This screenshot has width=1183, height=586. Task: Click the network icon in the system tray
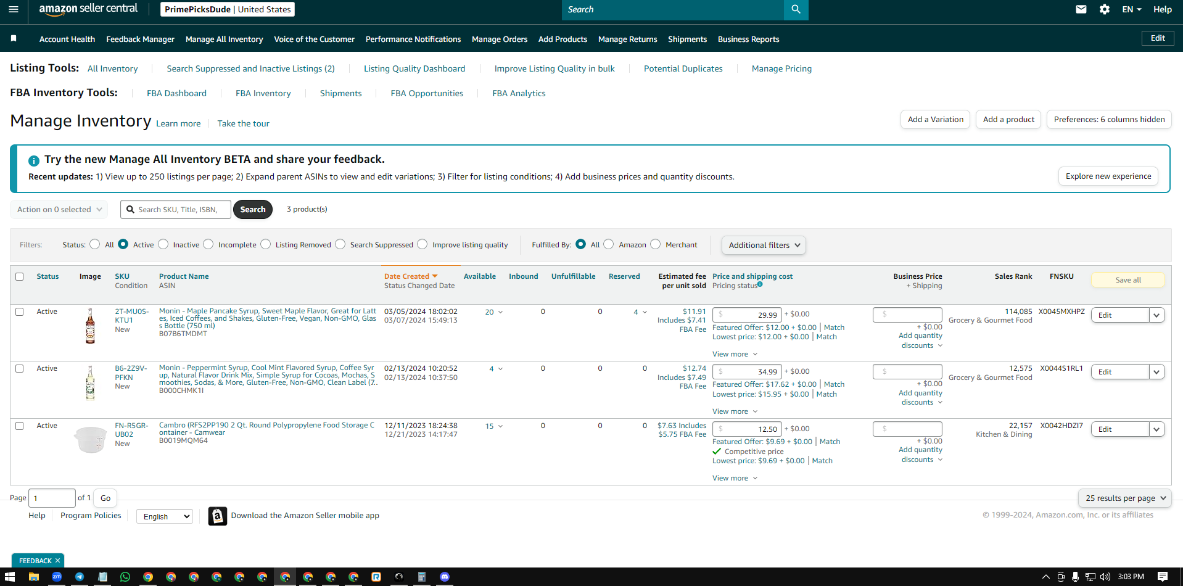[x=1090, y=577]
